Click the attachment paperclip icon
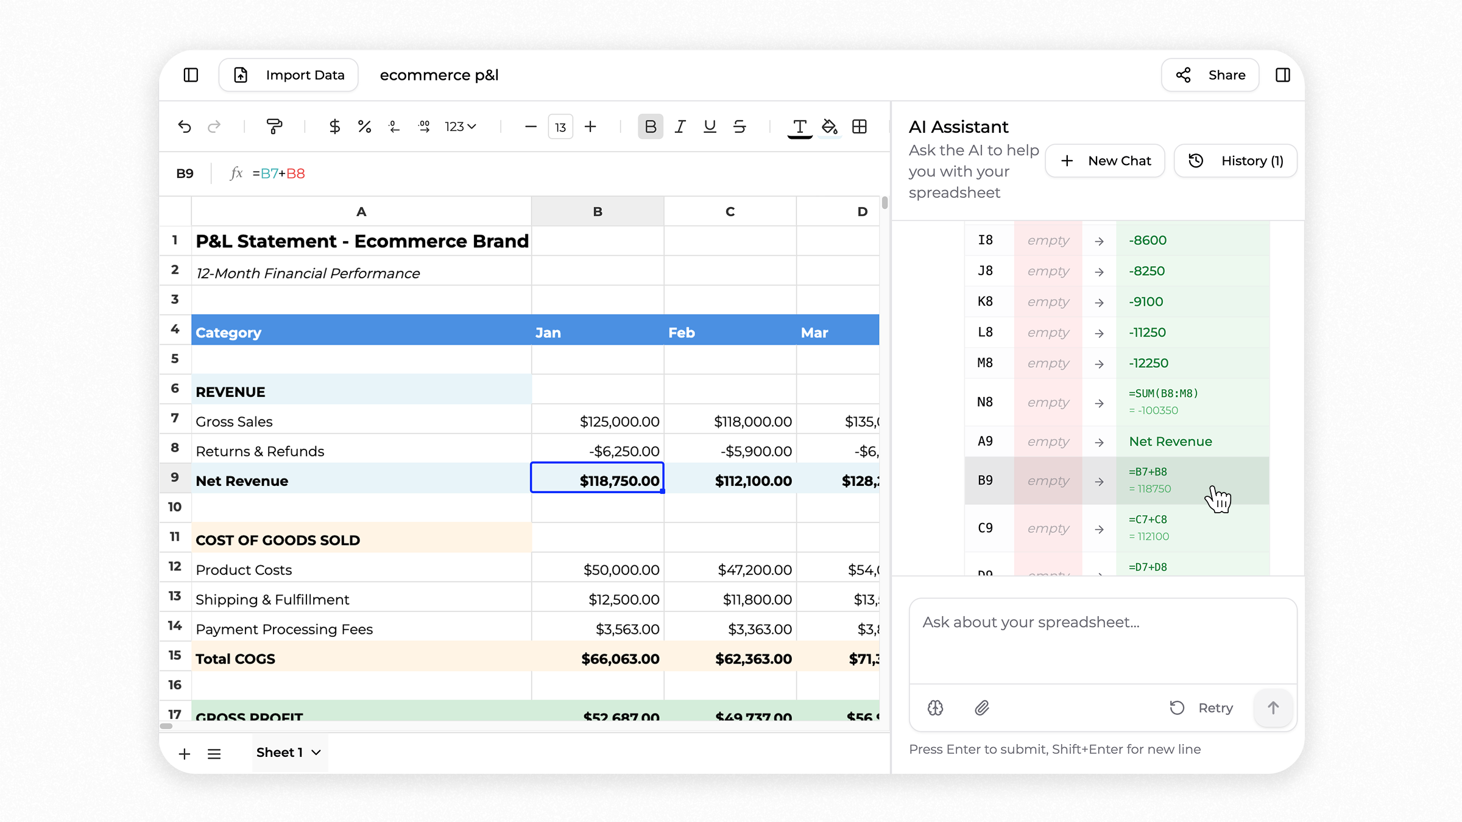Screen dimensions: 1462x822 pos(981,708)
